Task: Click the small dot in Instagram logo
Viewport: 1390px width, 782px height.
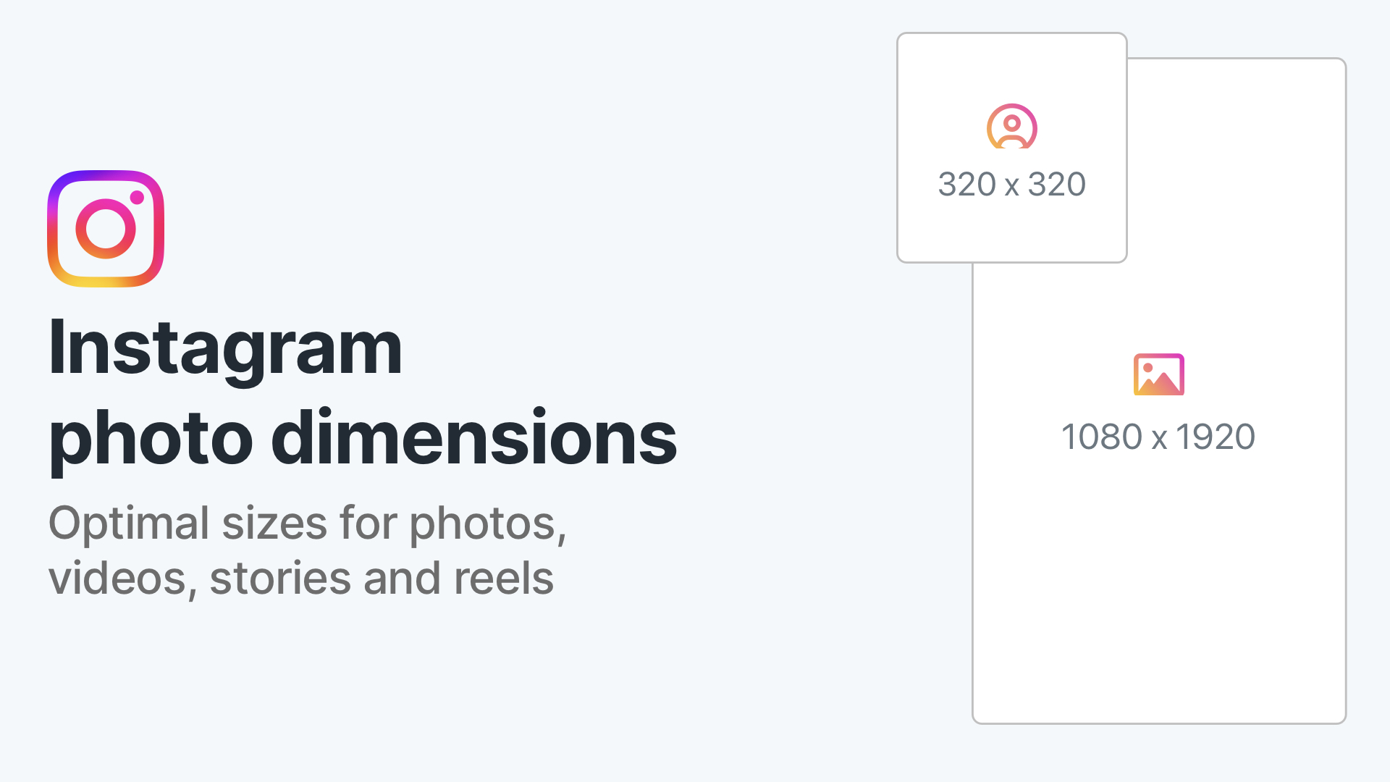Action: coord(137,198)
